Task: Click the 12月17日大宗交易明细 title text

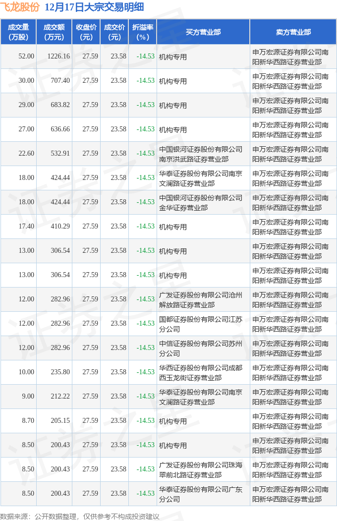Action: [94, 7]
